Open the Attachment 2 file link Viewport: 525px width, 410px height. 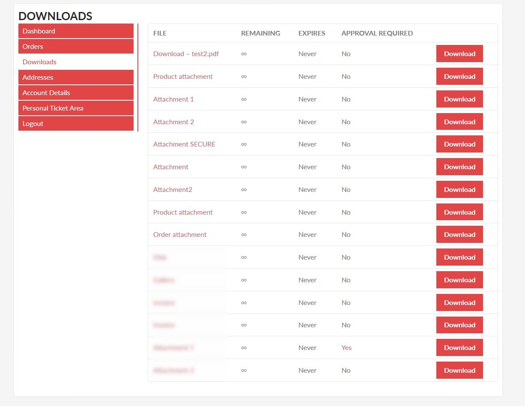point(173,122)
